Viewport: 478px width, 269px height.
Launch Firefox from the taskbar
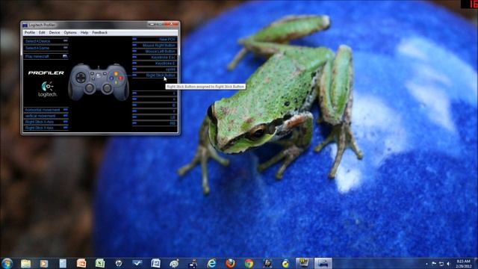click(x=230, y=263)
